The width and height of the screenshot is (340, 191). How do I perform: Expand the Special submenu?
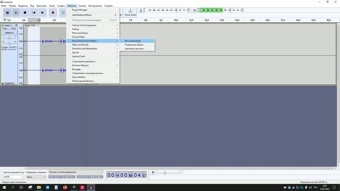coord(93,53)
